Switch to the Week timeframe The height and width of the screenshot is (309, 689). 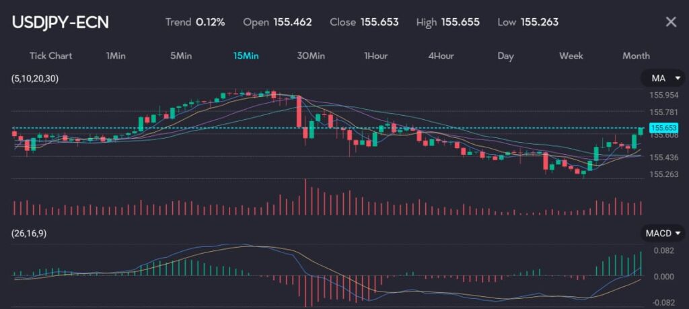571,56
